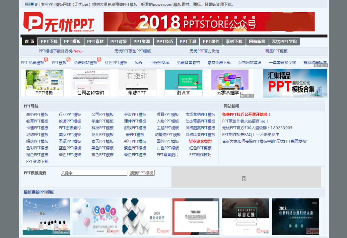Image resolution: width=347 pixels, height=238 pixels.
Task: Open 会议PPT模板 category
Action: 135,115
